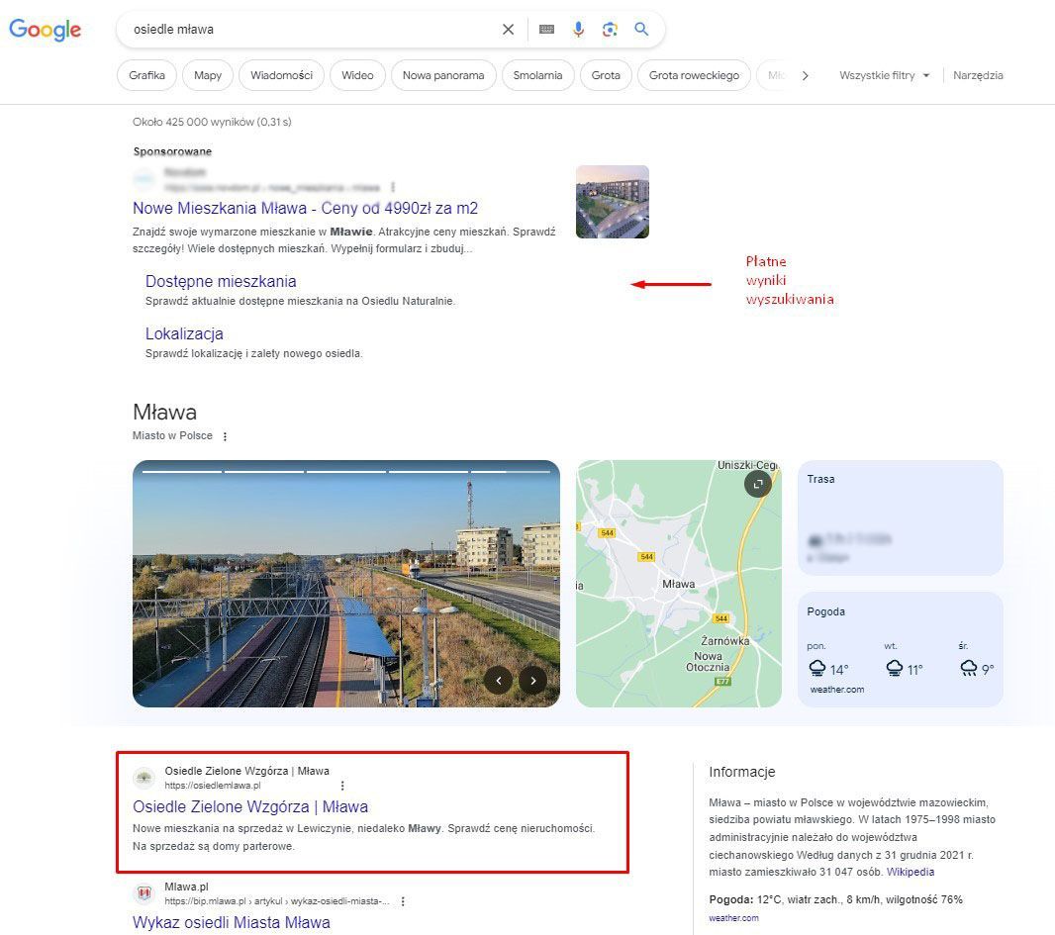The height and width of the screenshot is (935, 1055).
Task: Click the magnifying glass search button
Action: (641, 30)
